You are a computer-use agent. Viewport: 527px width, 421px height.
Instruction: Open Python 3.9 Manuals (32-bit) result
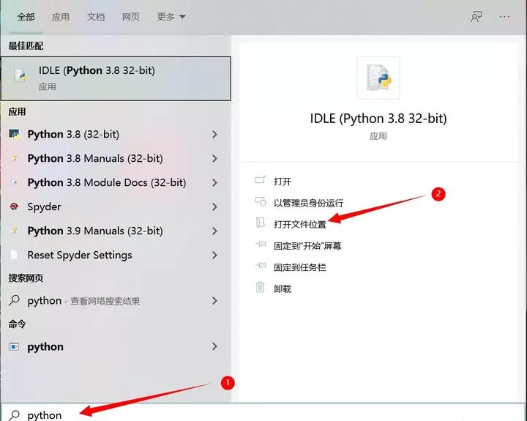(x=116, y=231)
